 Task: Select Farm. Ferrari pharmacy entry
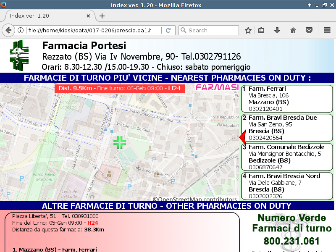click(x=286, y=99)
